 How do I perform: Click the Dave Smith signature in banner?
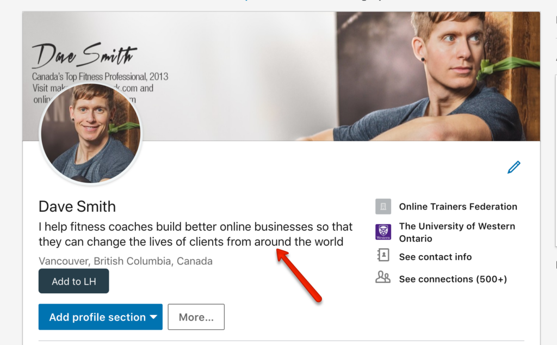click(84, 56)
